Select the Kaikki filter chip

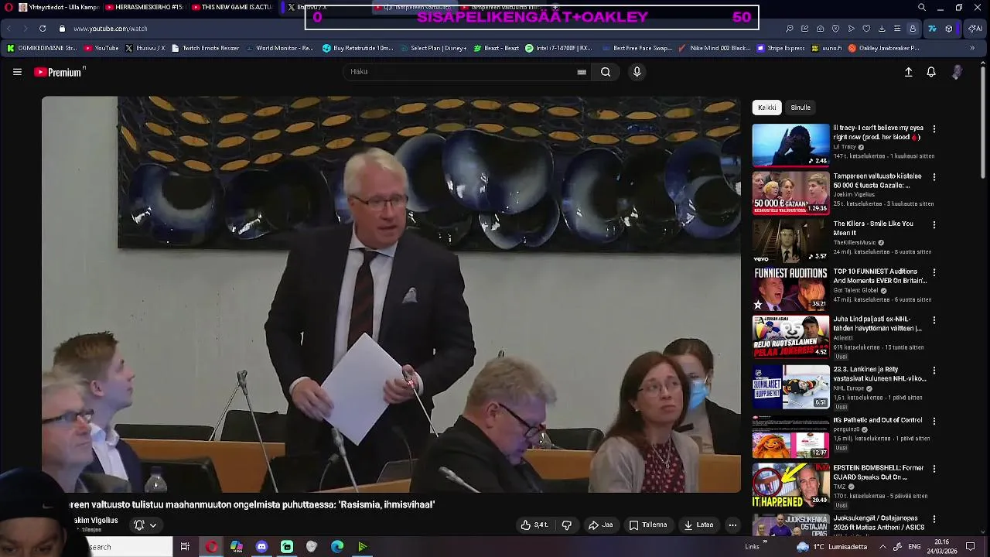[767, 108]
